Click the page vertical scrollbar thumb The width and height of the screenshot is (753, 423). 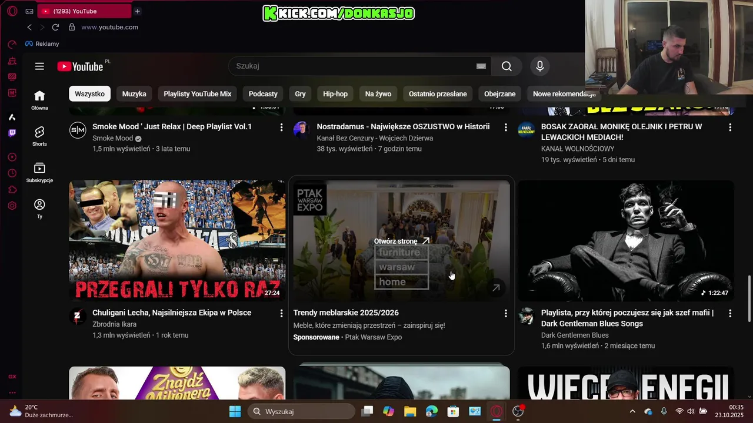tap(749, 298)
